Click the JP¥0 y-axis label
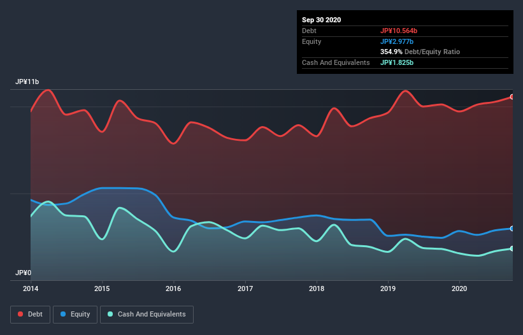The image size is (523, 335). tap(23, 273)
